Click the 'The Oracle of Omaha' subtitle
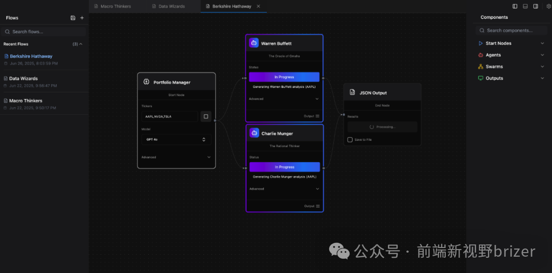Screen dimensions: 552x273 pos(284,56)
